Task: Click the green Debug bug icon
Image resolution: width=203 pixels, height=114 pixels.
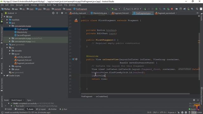Action: [x=156, y=9]
